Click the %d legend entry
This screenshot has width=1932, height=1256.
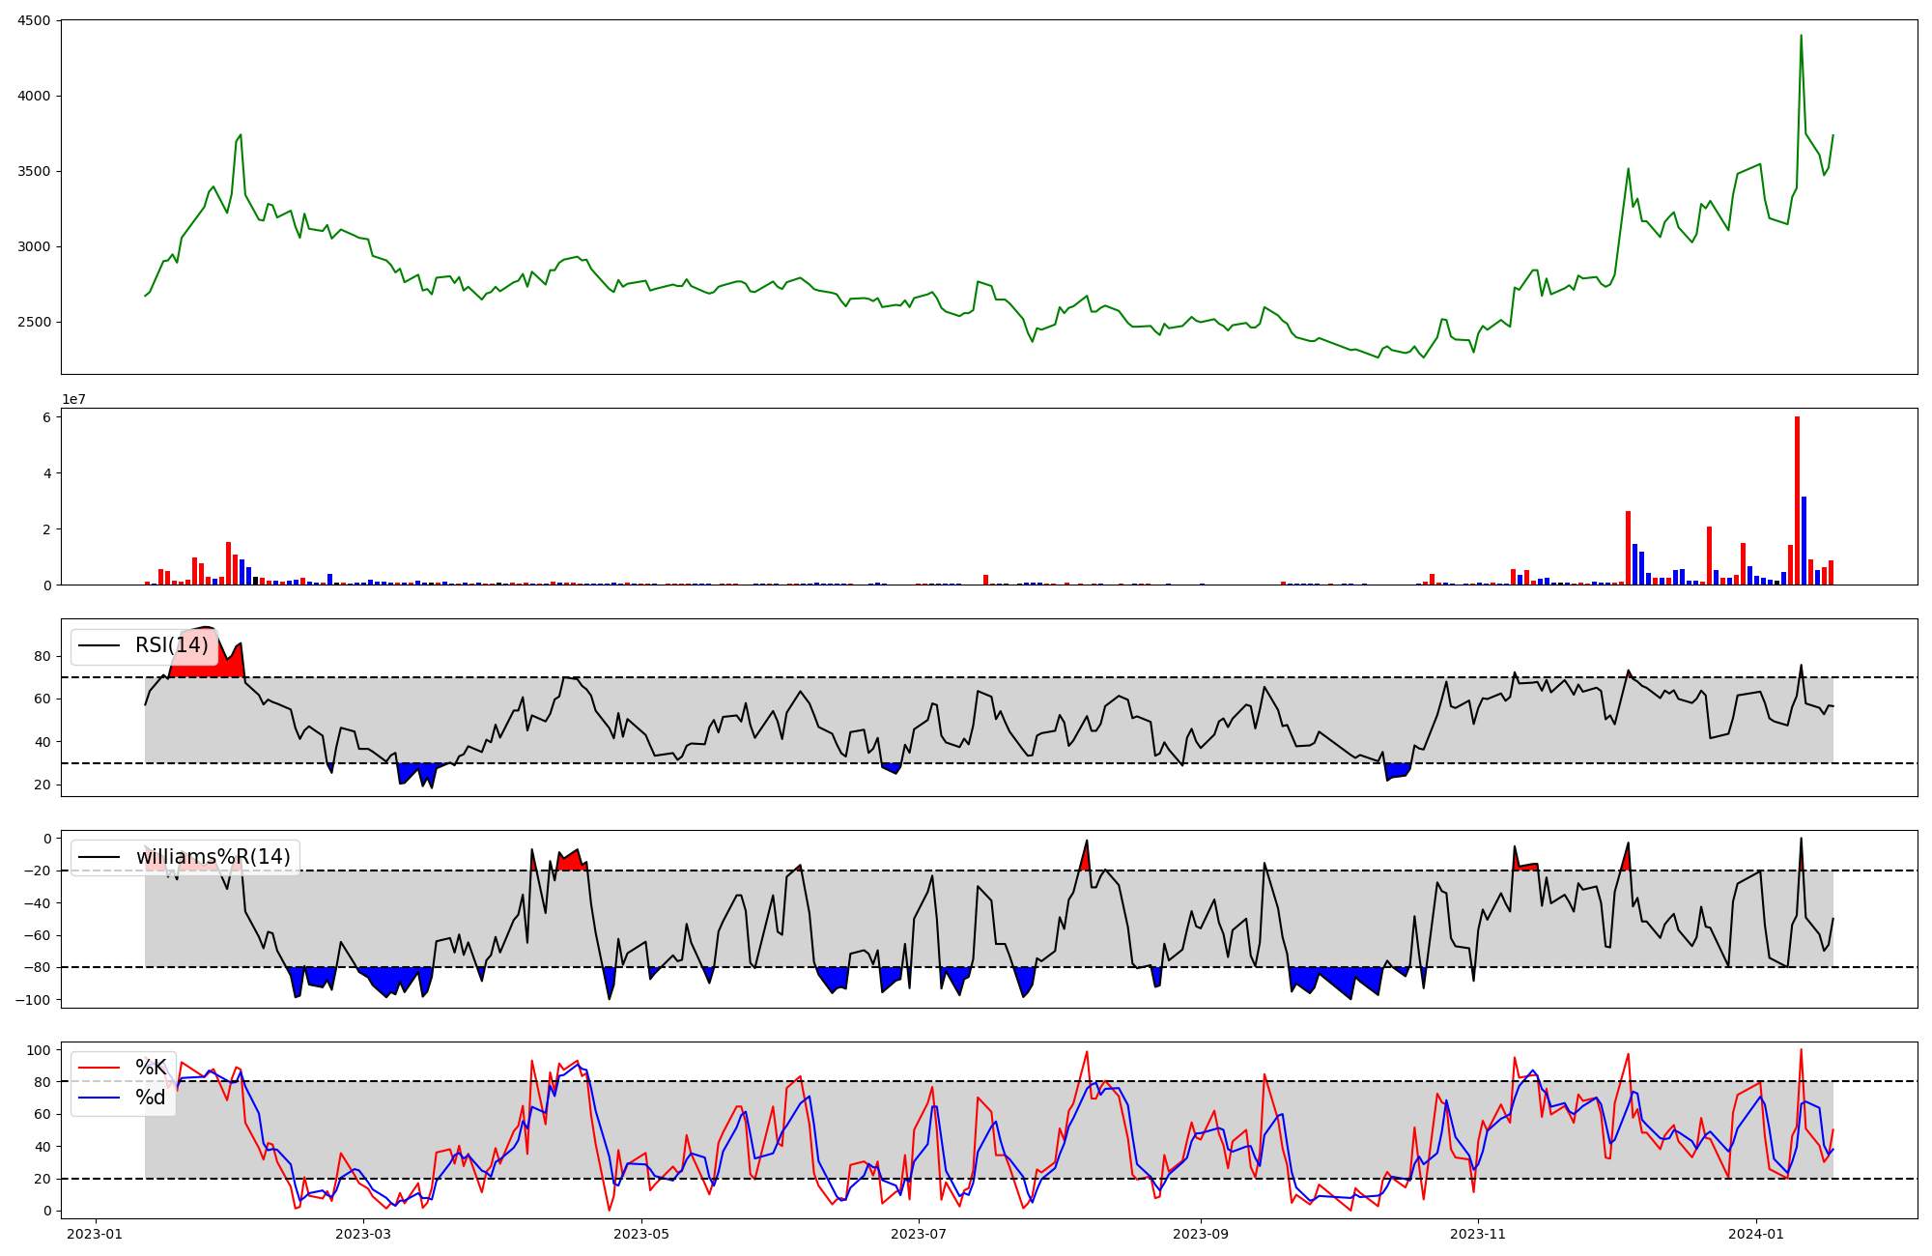(x=150, y=1098)
